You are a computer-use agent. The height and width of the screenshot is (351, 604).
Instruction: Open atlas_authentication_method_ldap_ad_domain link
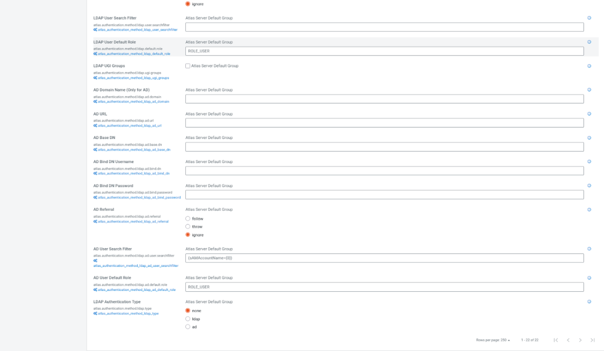(133, 102)
